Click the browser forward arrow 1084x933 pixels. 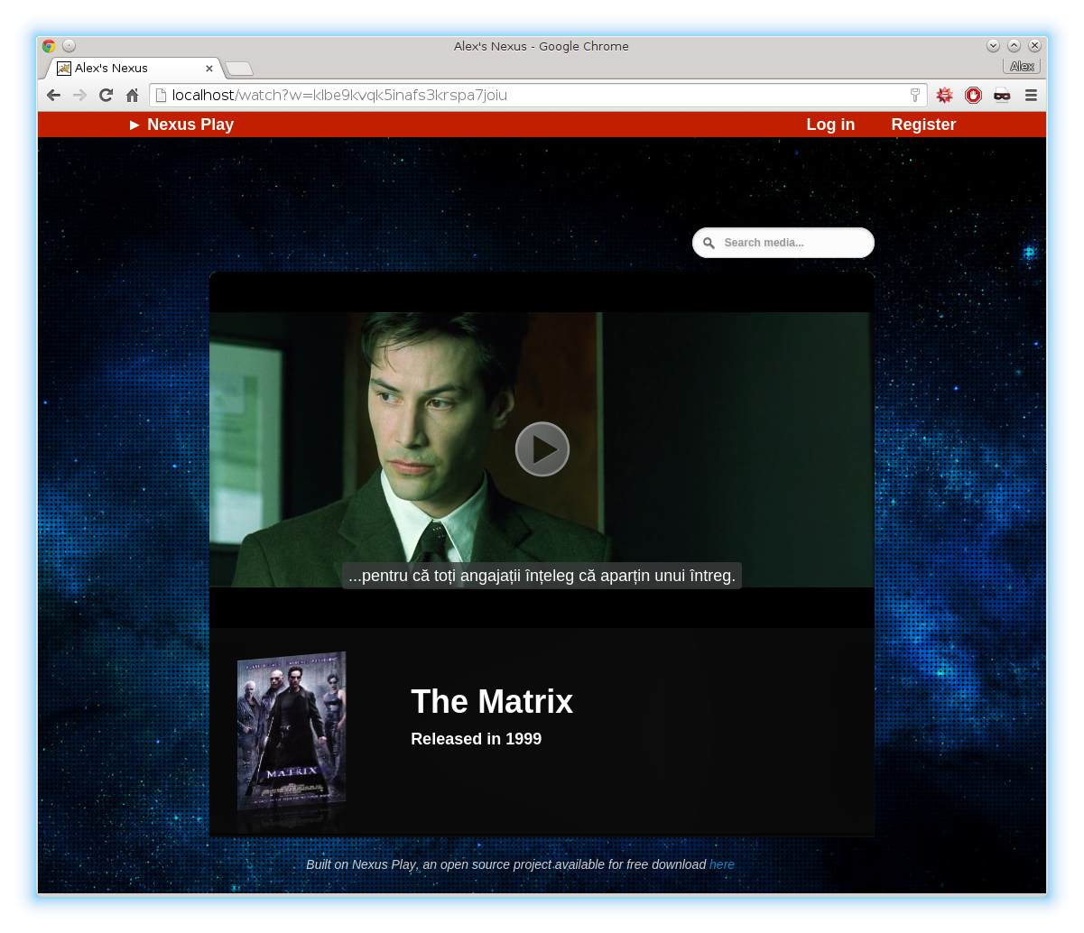click(x=79, y=96)
